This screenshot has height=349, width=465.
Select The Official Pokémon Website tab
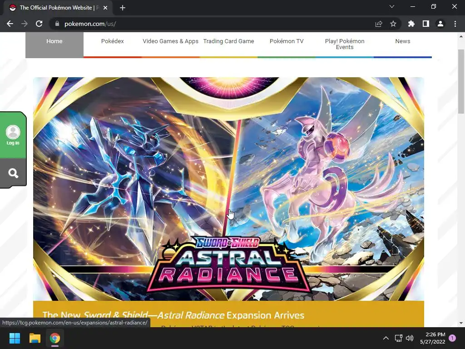tap(59, 8)
